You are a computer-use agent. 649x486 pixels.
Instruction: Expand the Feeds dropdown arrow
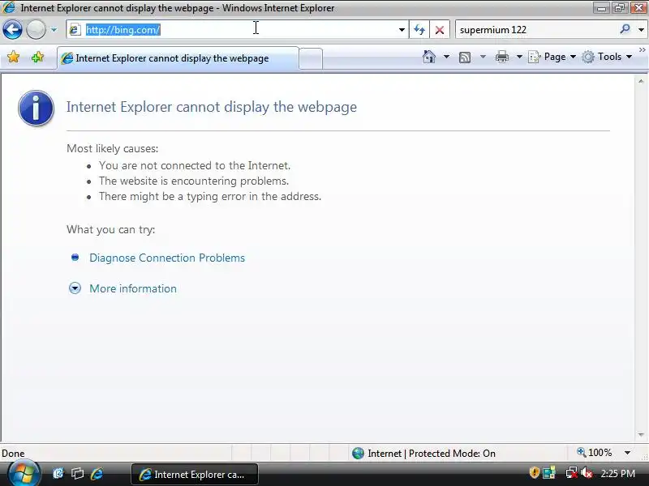point(483,57)
